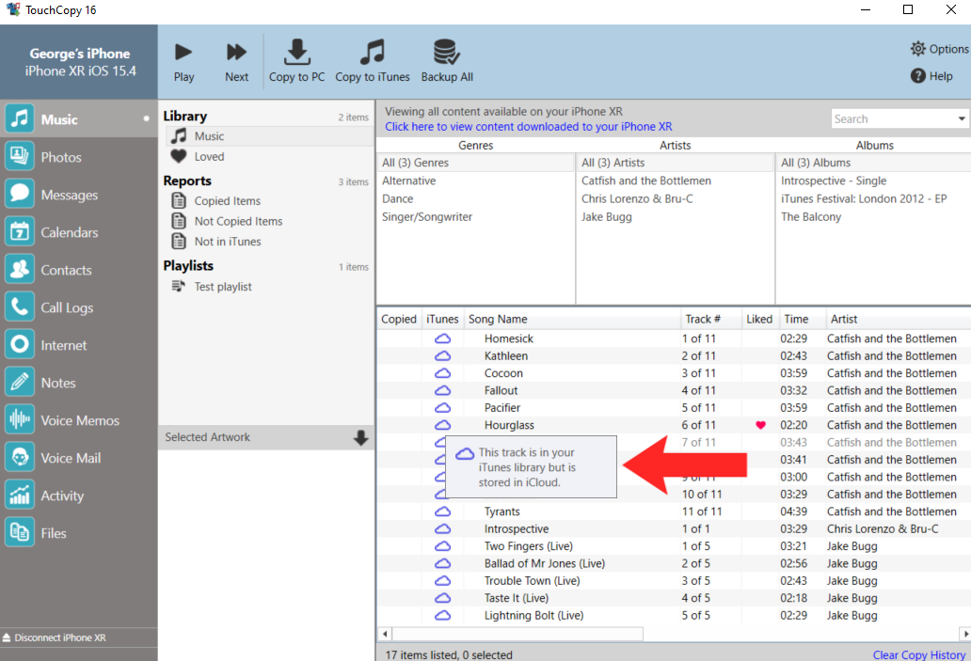Filter by The Balcony album

click(811, 216)
